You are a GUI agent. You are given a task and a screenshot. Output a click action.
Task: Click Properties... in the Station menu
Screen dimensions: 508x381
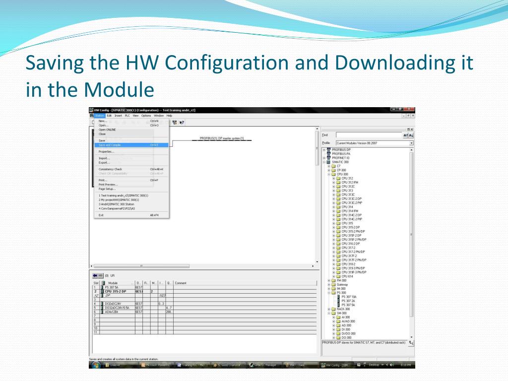click(106, 151)
